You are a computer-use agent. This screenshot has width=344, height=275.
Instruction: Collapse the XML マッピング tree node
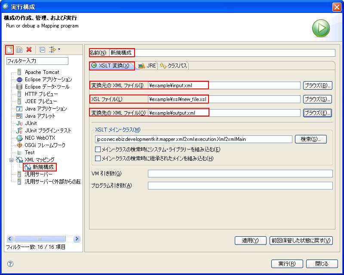12,160
